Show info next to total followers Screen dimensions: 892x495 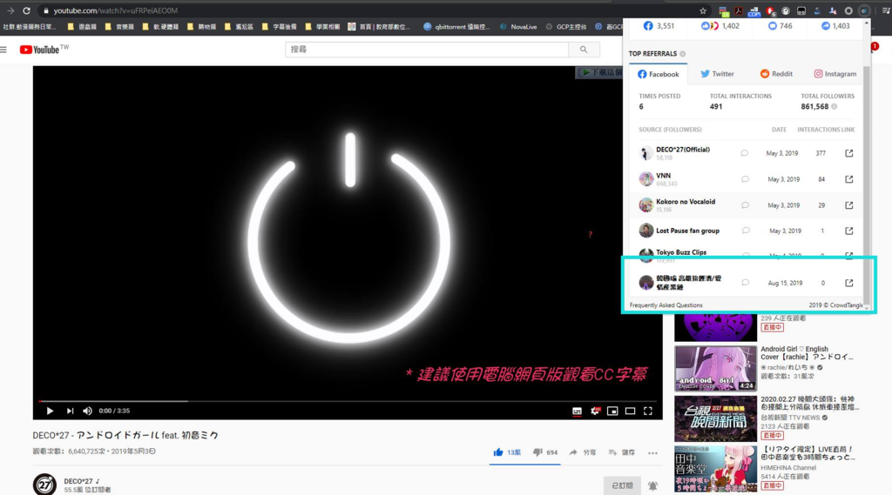pos(834,106)
